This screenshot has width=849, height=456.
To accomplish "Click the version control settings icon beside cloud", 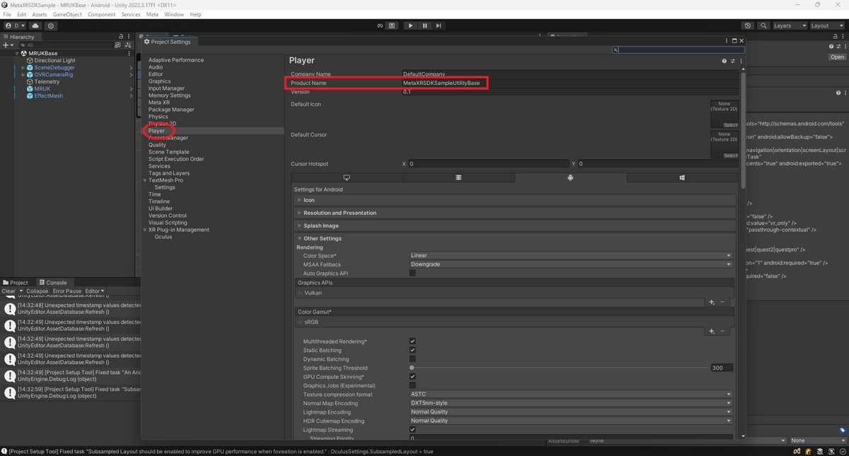I will point(51,25).
